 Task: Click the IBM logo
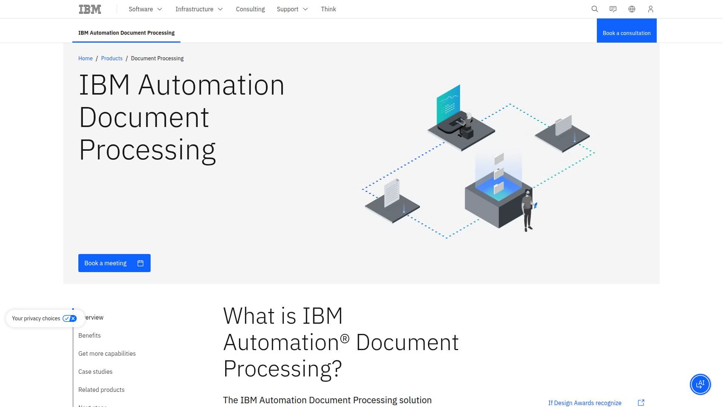click(90, 9)
